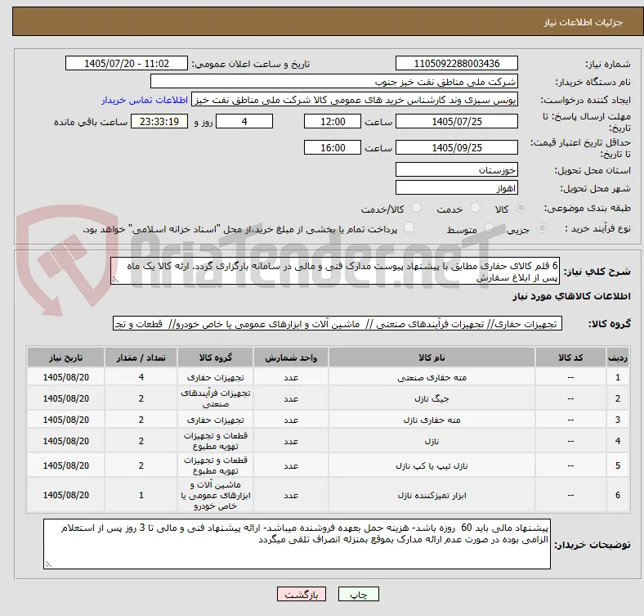Viewport: 644px width, 616px height.
Task: Click the buyer name field شرکت ملی مناطق نفت خیز جنوب
Action: coord(334,82)
